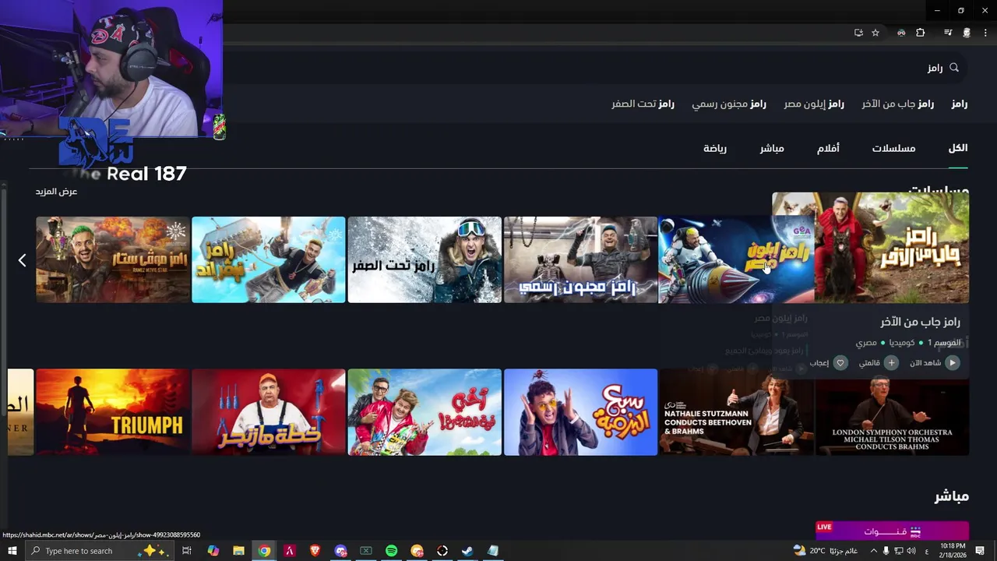Select suggestion رامز تحت الصفر

click(643, 104)
